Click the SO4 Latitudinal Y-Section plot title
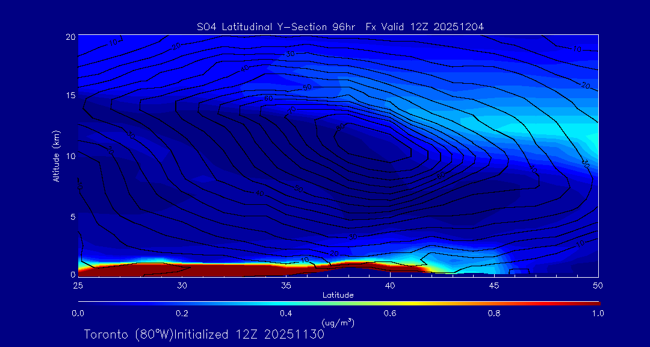The height and width of the screenshot is (347, 650). tap(340, 27)
